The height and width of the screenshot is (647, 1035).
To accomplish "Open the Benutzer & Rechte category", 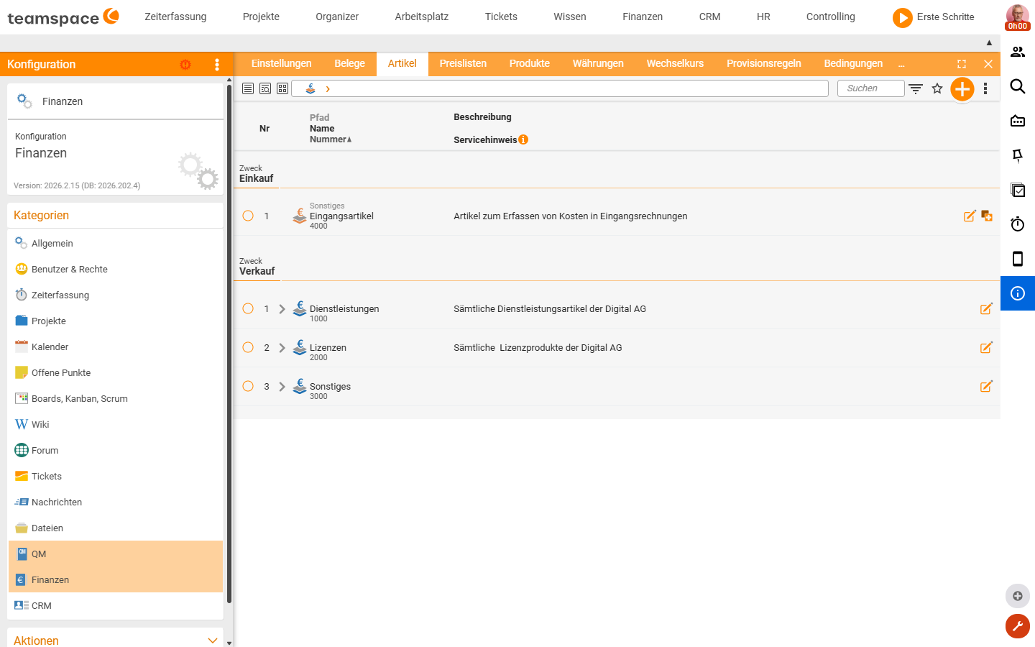I will click(x=116, y=269).
